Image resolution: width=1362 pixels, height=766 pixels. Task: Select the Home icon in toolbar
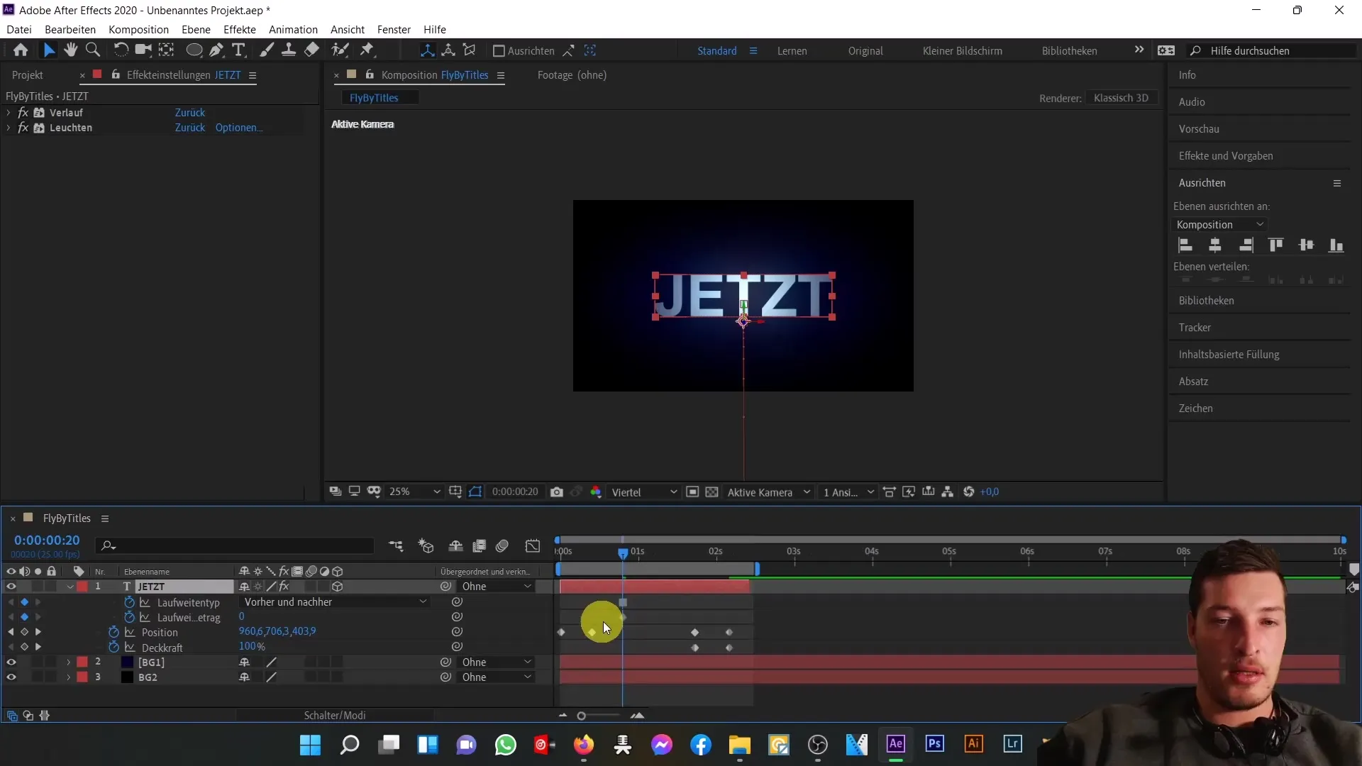pos(21,50)
